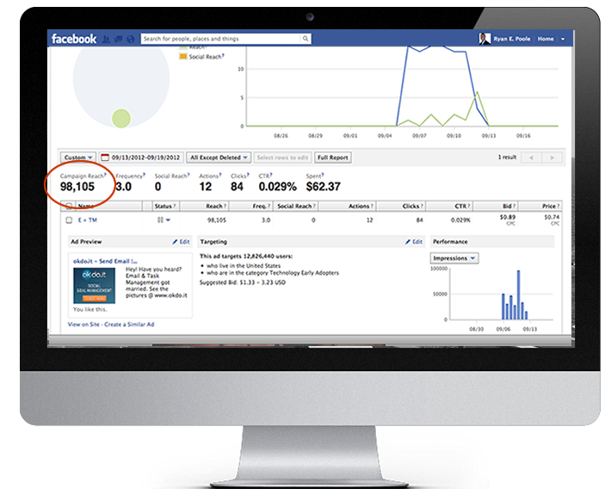The height and width of the screenshot is (495, 611).
Task: Click help mark beside Social Reach stat
Action: click(x=188, y=175)
